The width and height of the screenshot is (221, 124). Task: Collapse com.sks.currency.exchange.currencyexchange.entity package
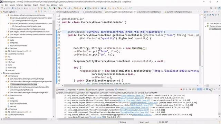(6, 87)
